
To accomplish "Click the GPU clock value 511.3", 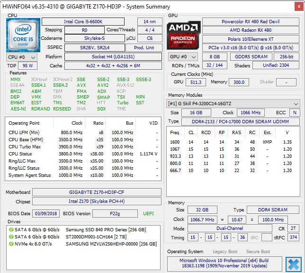I will pyautogui.click(x=196, y=82).
